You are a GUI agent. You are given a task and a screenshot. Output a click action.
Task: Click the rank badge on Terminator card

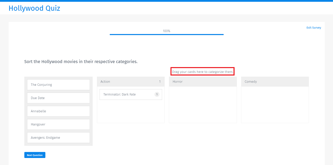click(x=157, y=94)
